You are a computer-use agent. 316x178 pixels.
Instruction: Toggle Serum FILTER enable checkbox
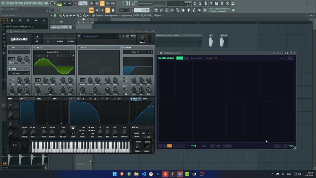pyautogui.click(x=124, y=48)
